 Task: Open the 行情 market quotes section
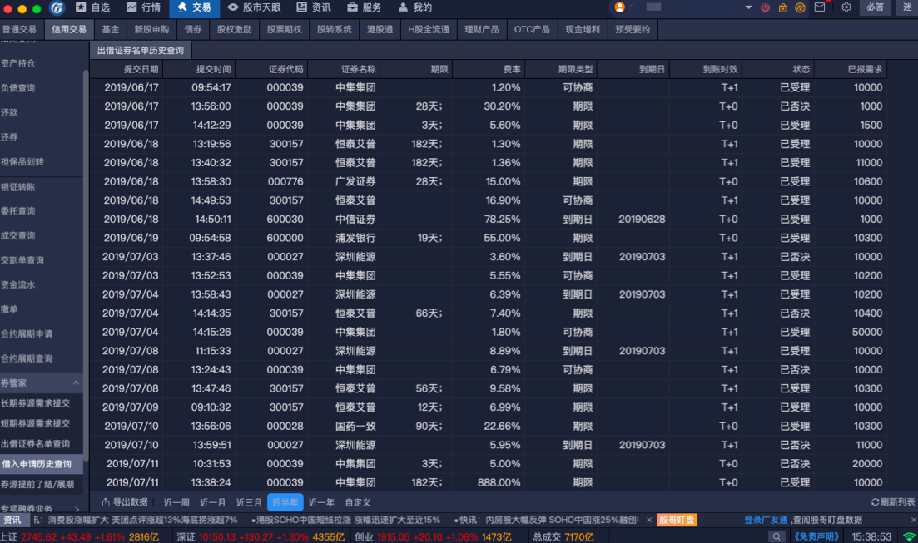[x=143, y=7]
